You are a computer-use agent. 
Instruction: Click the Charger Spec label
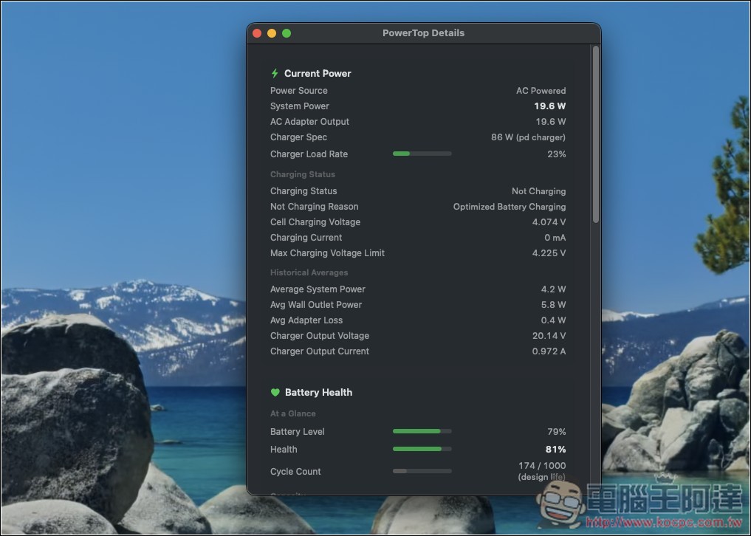coord(298,137)
